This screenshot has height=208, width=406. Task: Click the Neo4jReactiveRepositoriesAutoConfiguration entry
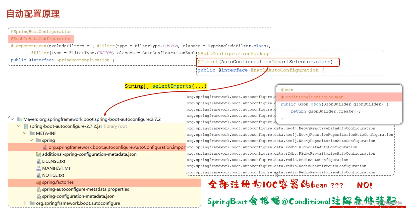290,135
